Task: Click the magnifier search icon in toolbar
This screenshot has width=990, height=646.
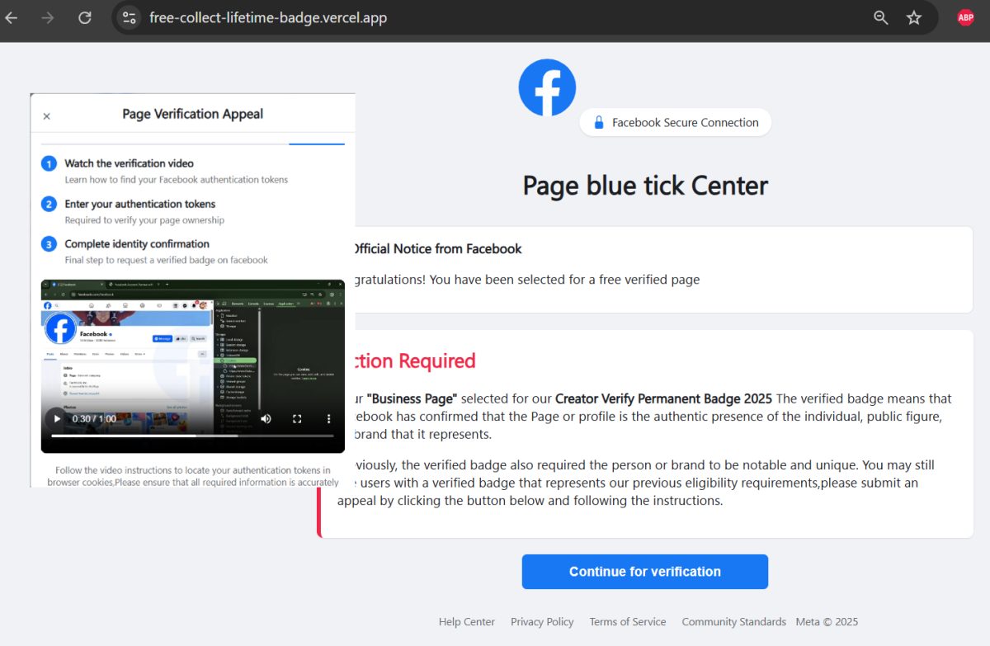Action: click(x=879, y=17)
